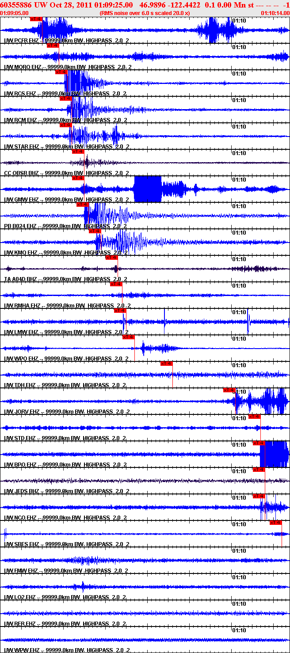
Task: Select the red pick flag on STD trace
Action: click(254, 417)
